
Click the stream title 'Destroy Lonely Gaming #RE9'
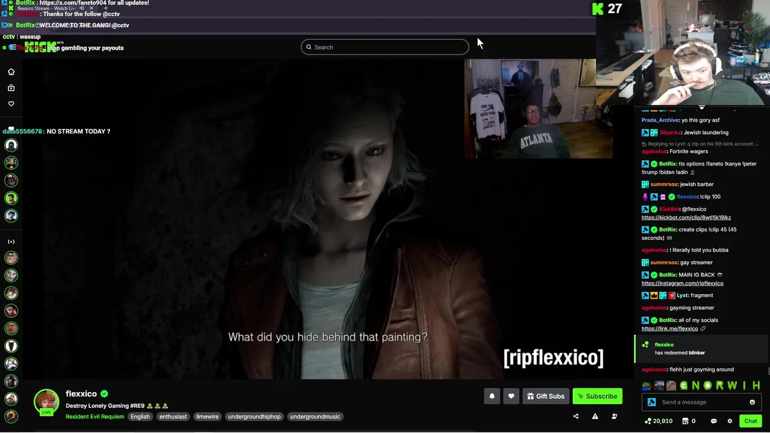coord(105,406)
